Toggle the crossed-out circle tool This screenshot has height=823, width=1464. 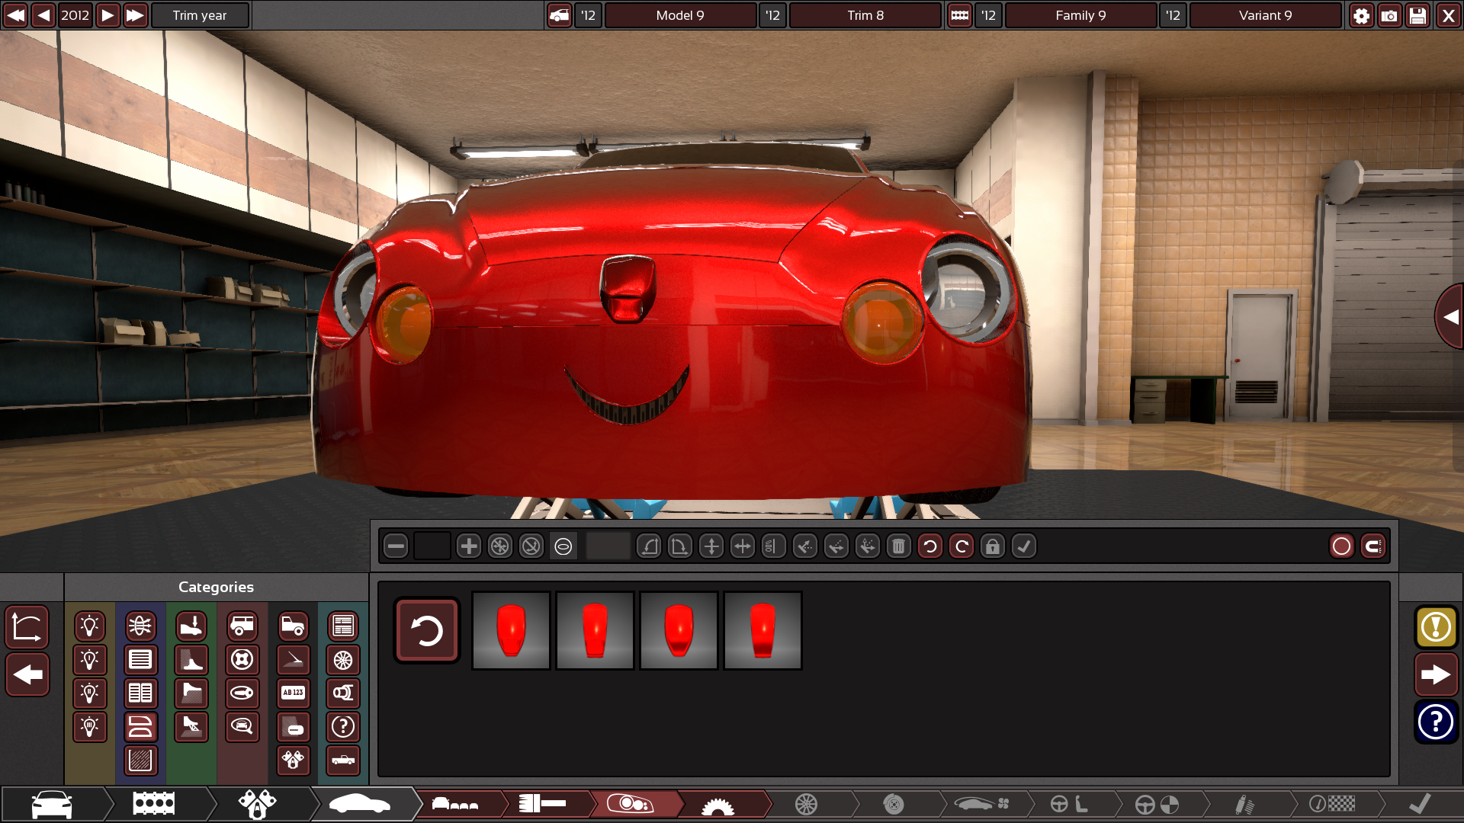[531, 546]
